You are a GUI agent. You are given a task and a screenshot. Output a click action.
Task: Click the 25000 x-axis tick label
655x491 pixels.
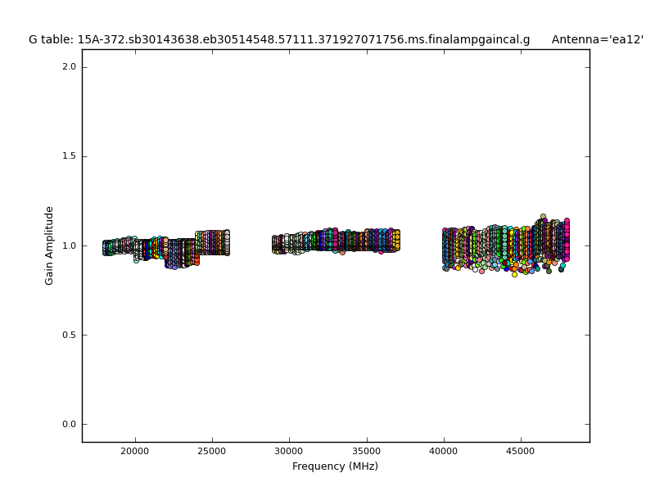pyautogui.click(x=212, y=451)
